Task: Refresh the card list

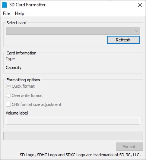Action: click(123, 40)
